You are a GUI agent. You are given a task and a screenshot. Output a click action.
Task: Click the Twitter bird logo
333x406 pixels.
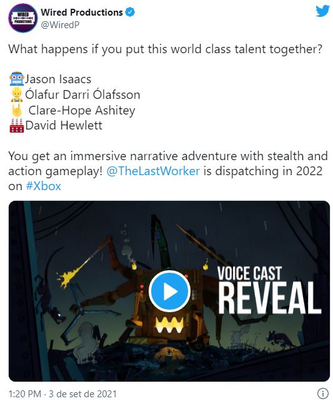tap(322, 11)
